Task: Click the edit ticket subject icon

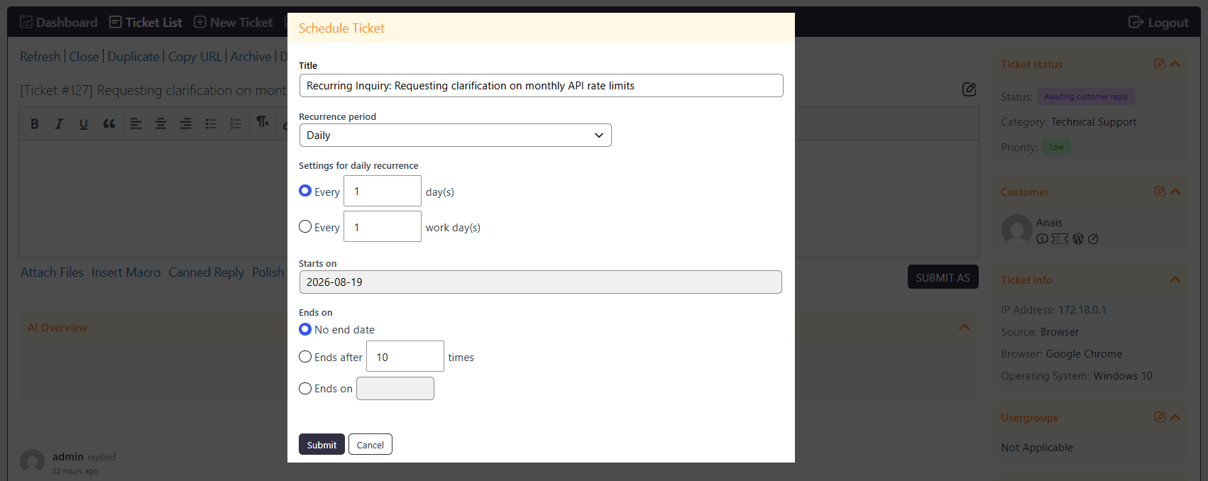Action: [x=970, y=89]
